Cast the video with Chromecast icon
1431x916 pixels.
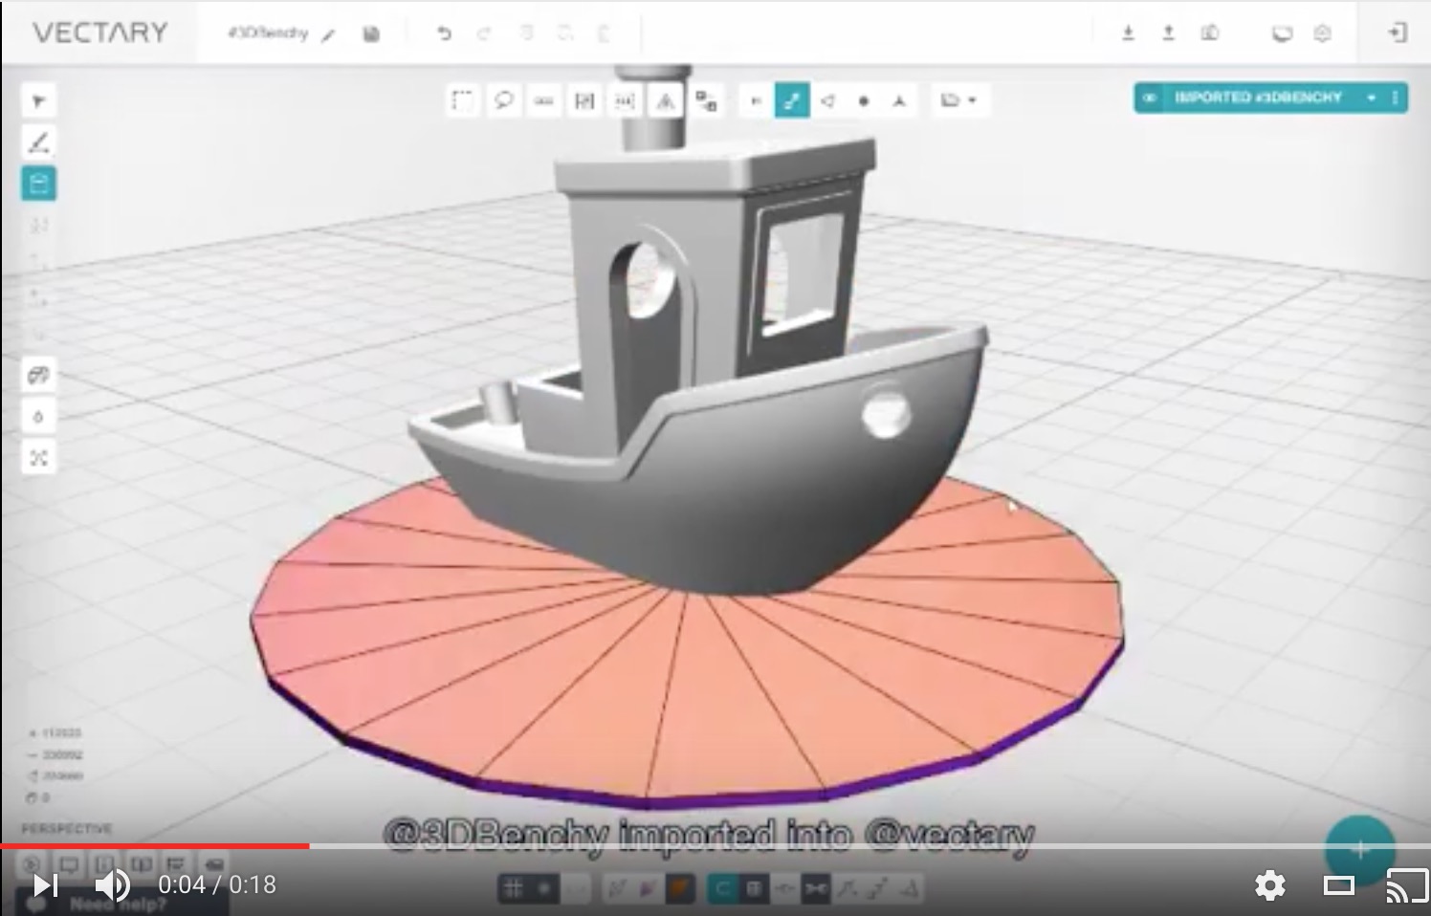pos(1407,885)
